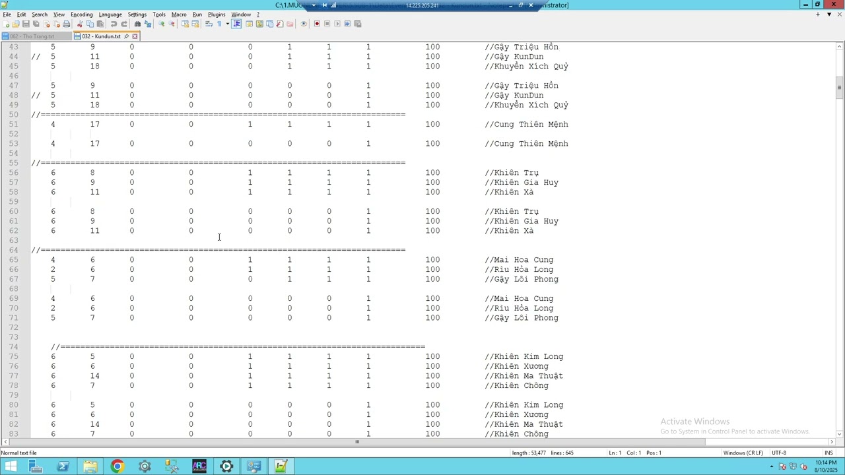Save the current file via toolbar

(26, 24)
